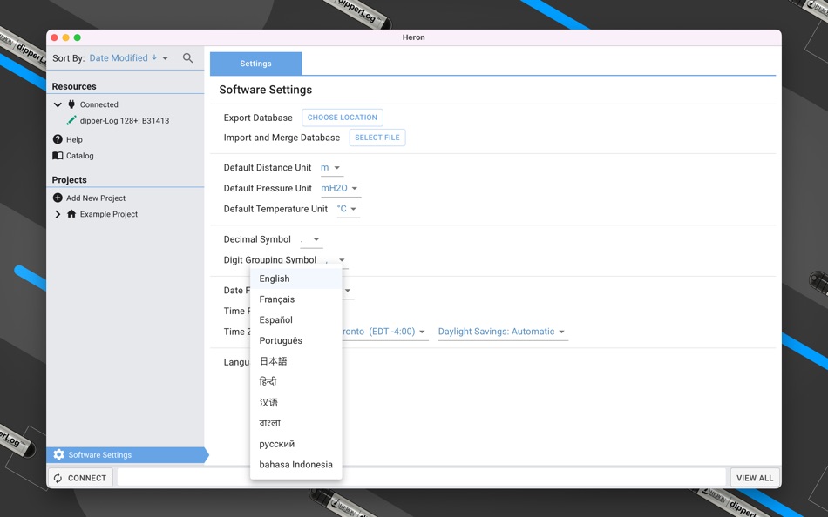Collapse the Connected resources tree

(58, 104)
